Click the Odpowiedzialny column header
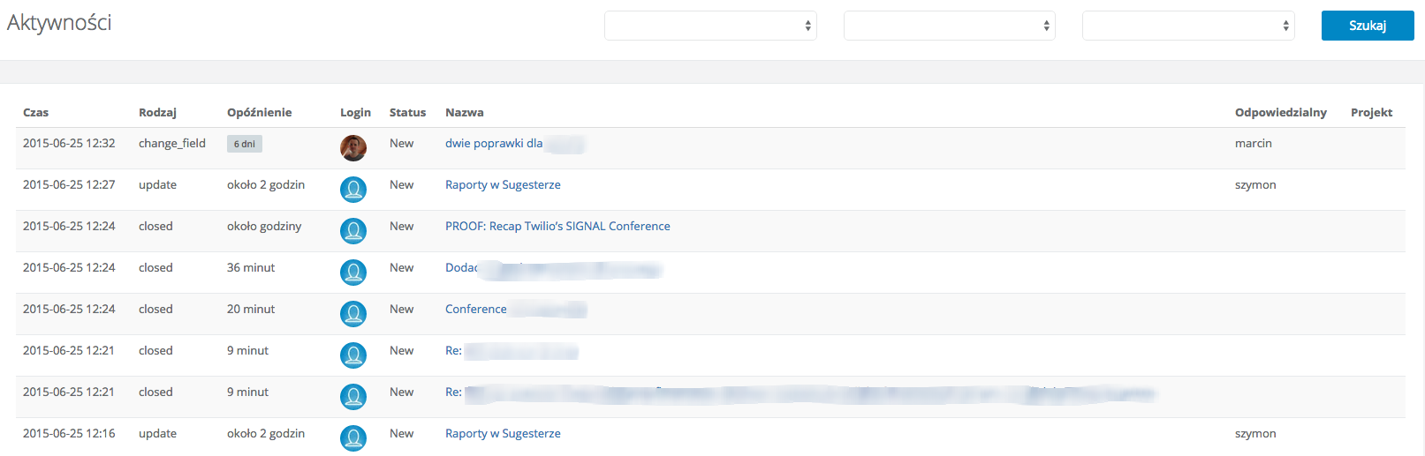 click(1280, 113)
